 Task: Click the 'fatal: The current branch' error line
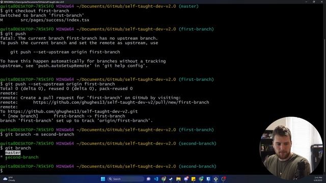click(79, 38)
